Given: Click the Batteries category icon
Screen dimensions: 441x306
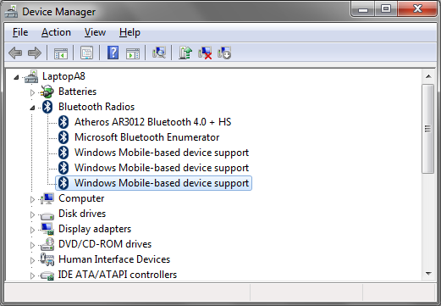Looking at the screenshot, I should click(x=47, y=92).
